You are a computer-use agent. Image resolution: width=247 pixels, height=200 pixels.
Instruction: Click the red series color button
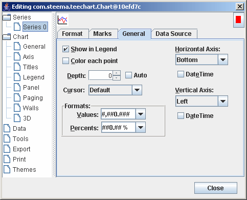tap(238, 19)
